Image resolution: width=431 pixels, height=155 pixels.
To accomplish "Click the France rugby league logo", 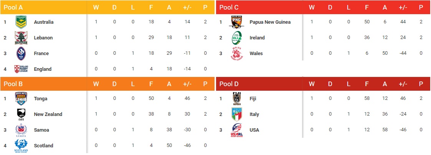I will tap(21, 54).
